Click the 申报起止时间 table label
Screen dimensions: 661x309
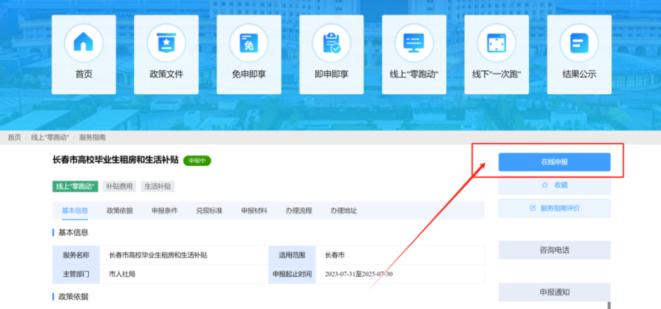292,274
